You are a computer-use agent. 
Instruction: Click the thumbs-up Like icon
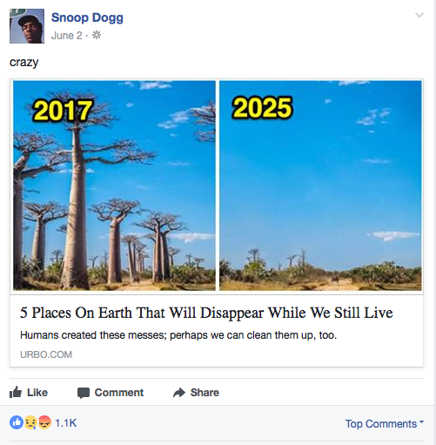(16, 392)
